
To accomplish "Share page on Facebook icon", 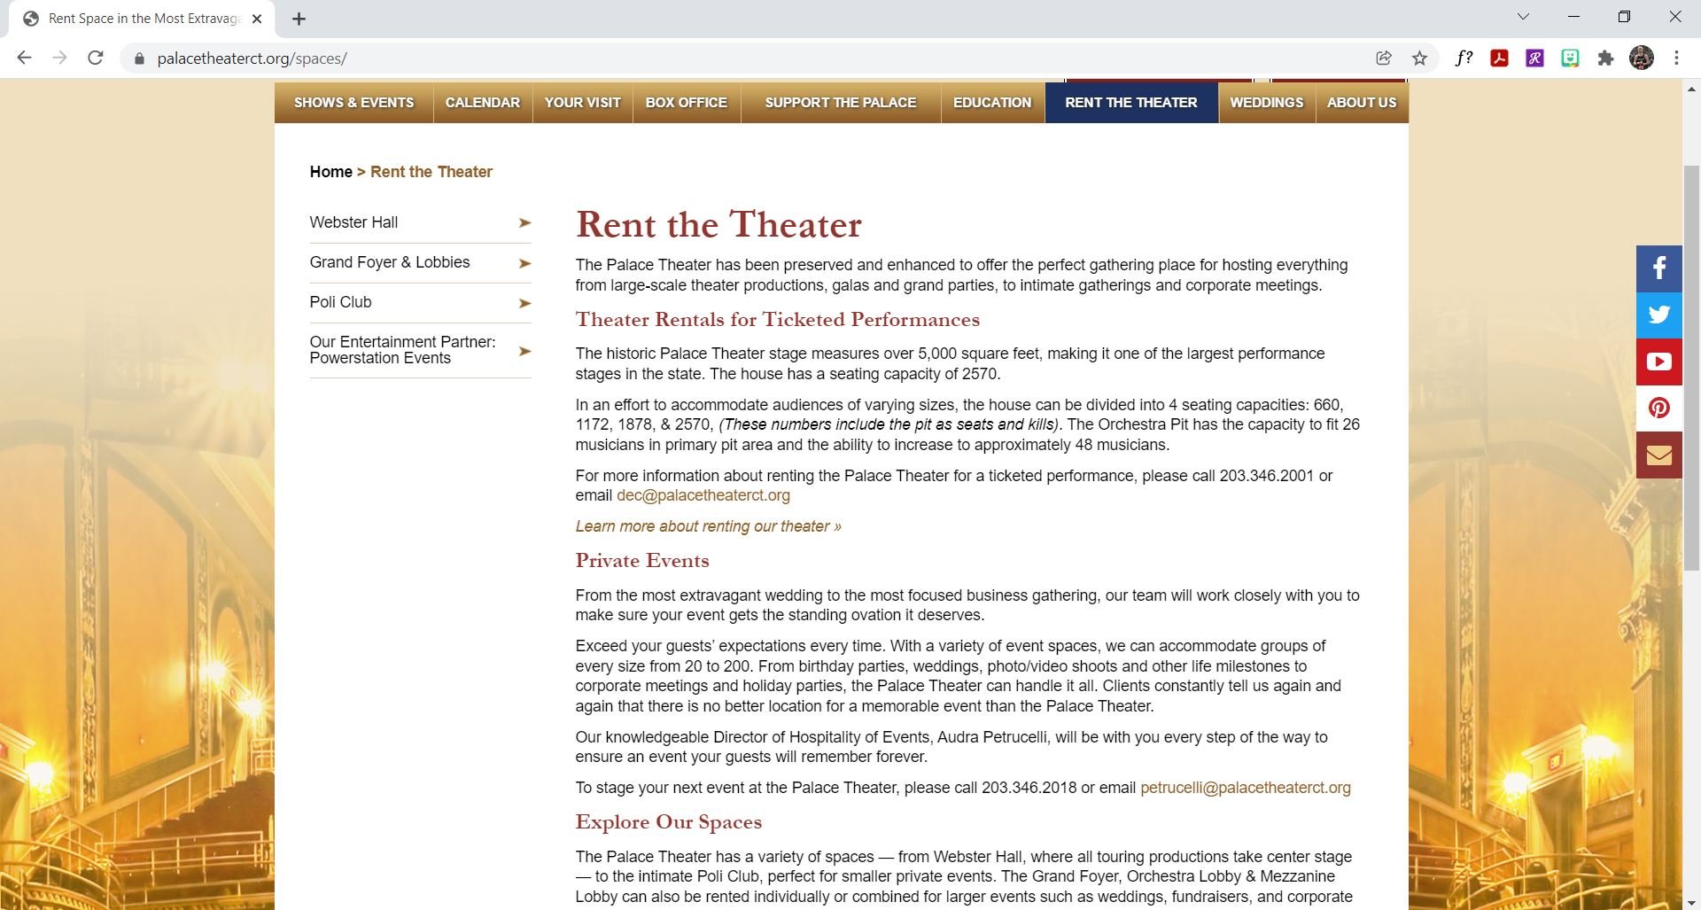I will (x=1658, y=268).
